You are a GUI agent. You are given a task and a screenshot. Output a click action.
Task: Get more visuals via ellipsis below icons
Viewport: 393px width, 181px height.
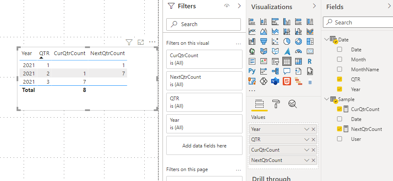[252, 90]
